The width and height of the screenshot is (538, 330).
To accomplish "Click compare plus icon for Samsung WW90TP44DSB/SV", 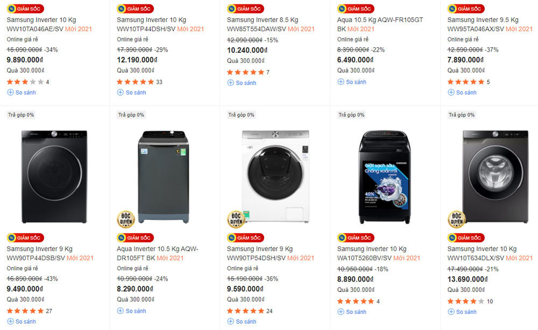I will [10, 321].
